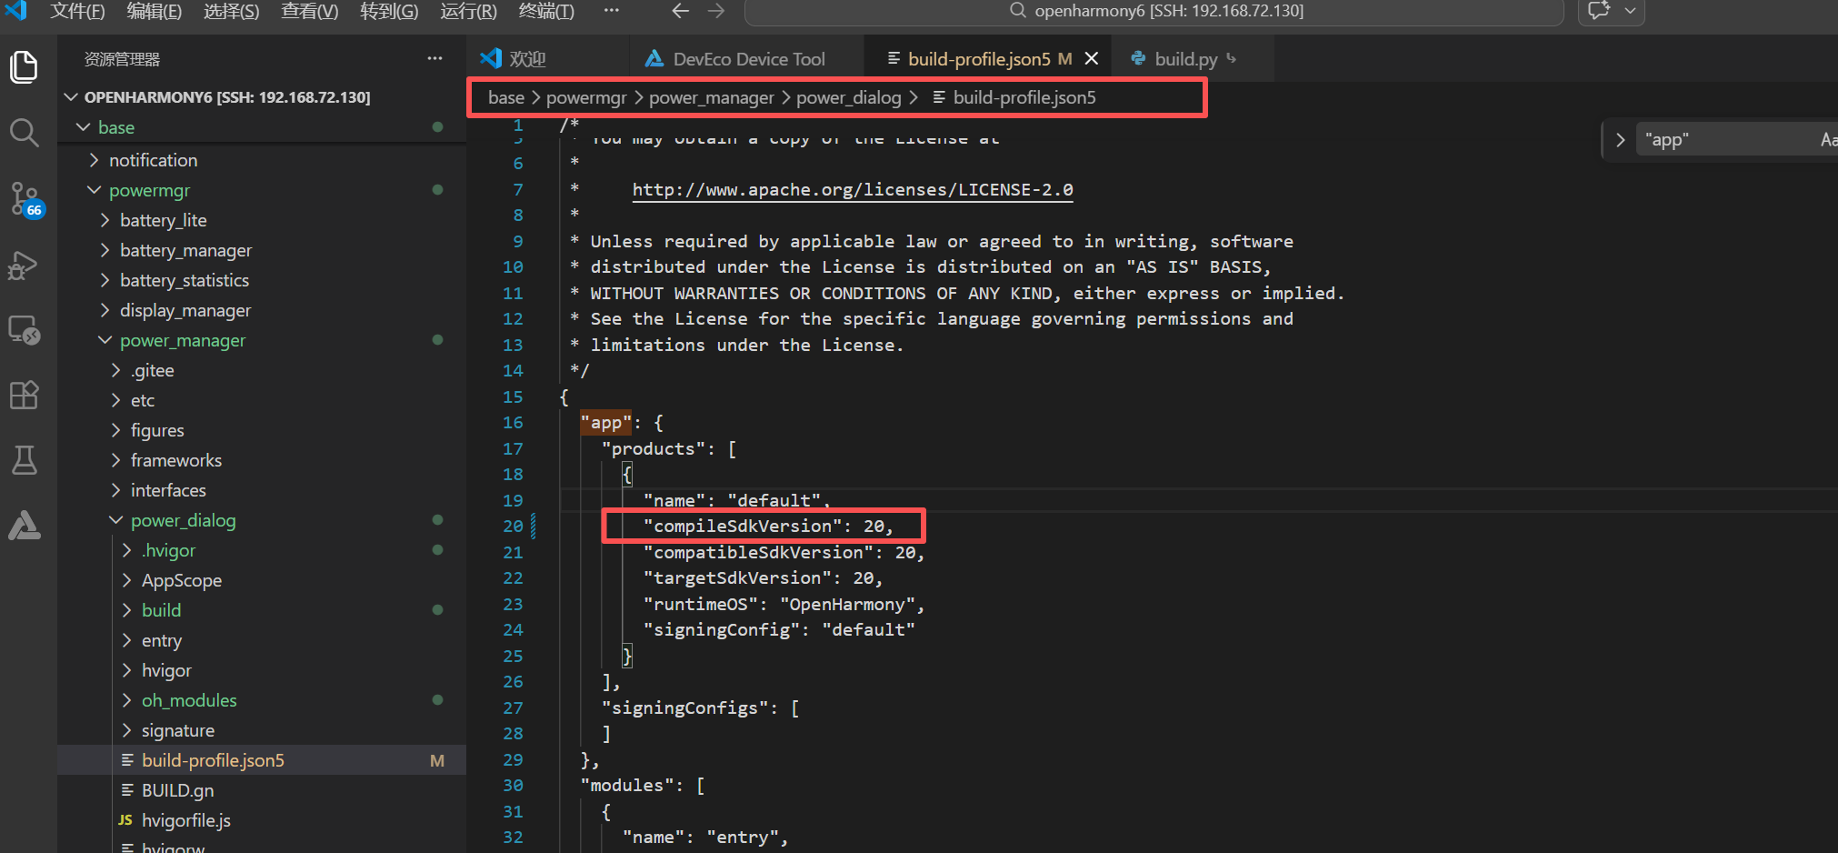This screenshot has height=853, width=1838.
Task: Open the overflow menu in menu bar
Action: click(612, 11)
